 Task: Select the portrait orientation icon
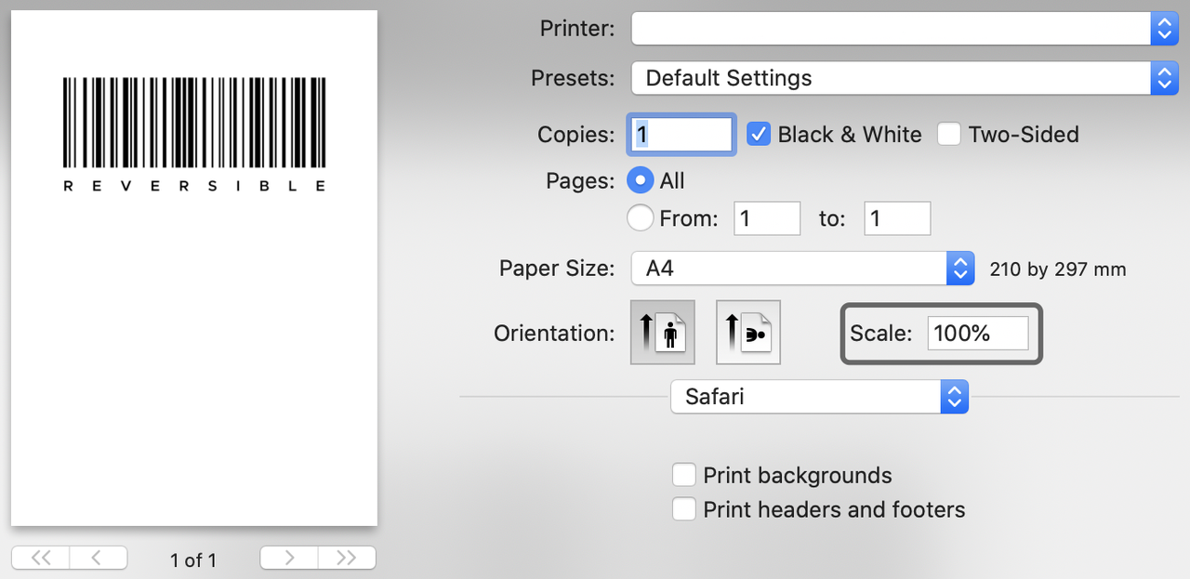(x=662, y=332)
